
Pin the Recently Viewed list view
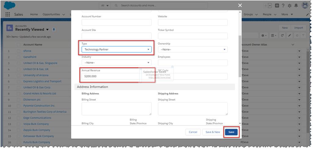(54, 30)
